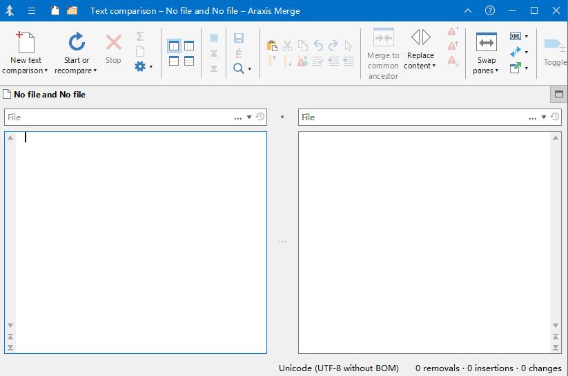Click the warning triangle with up arrow icon
Viewport: 568px width, 376px height.
[x=453, y=46]
